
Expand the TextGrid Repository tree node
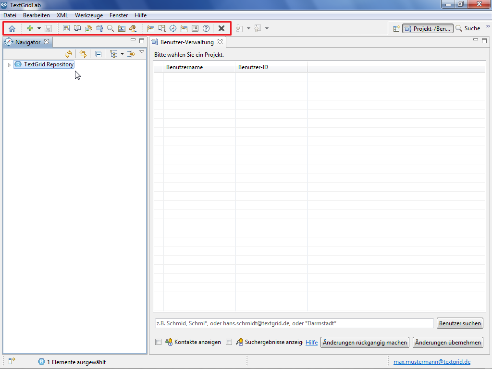[9, 64]
